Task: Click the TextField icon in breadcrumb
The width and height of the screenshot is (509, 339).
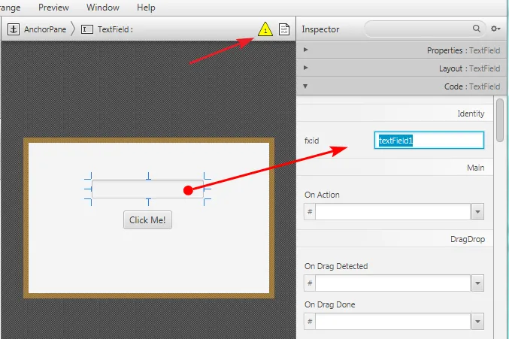Action: pos(88,29)
